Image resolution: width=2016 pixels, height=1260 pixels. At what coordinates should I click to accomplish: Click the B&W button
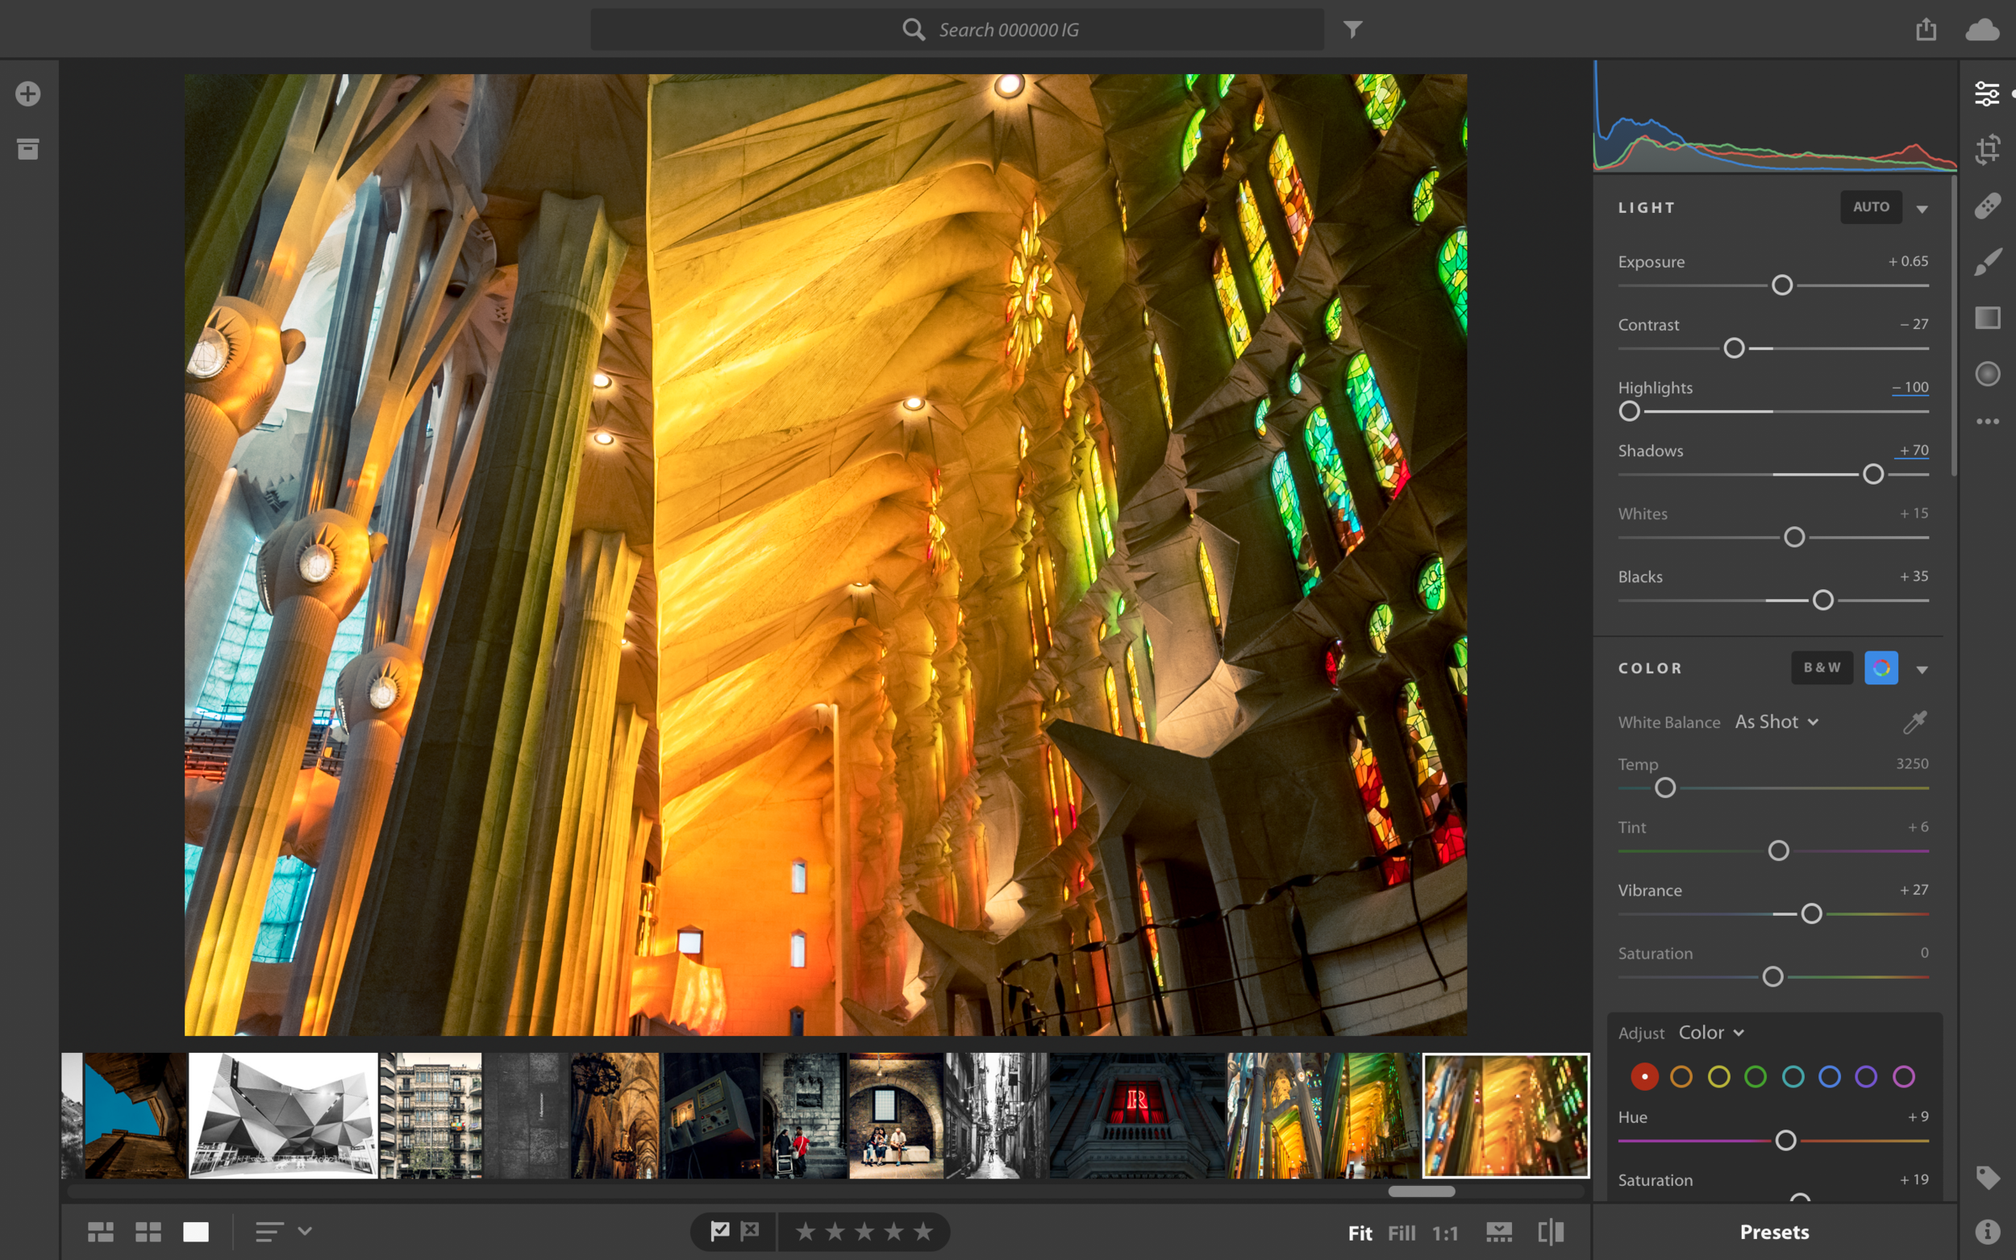(x=1822, y=667)
